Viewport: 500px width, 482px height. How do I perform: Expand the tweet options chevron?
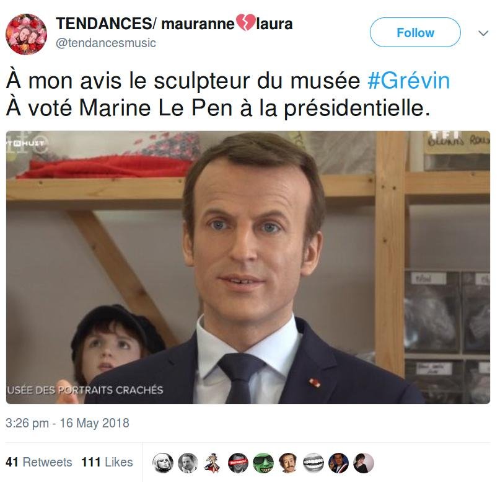tap(483, 33)
